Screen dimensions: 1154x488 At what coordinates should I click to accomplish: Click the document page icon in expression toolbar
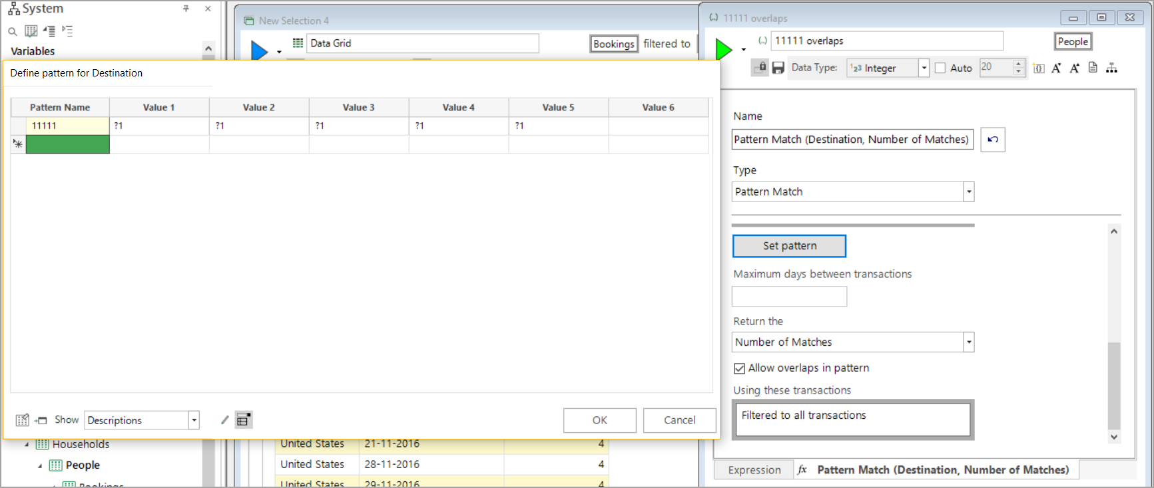pyautogui.click(x=1093, y=68)
